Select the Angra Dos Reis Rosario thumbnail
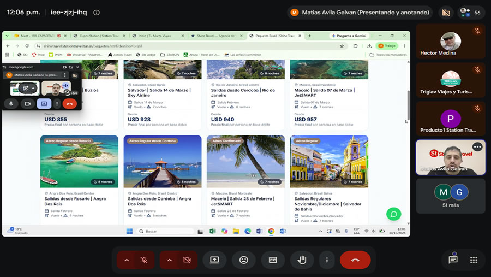The height and width of the screenshot is (277, 491). pos(79,162)
